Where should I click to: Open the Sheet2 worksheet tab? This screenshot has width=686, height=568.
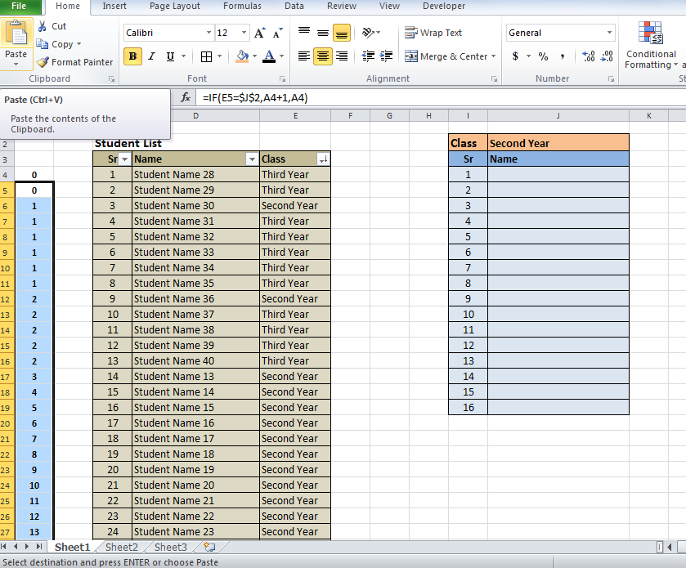[120, 547]
